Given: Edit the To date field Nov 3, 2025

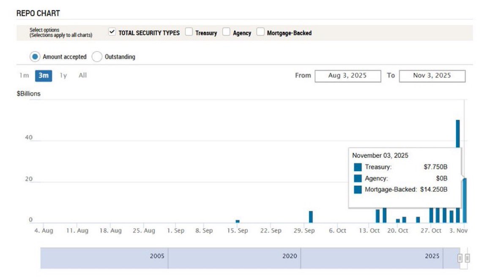Looking at the screenshot, I should [432, 76].
